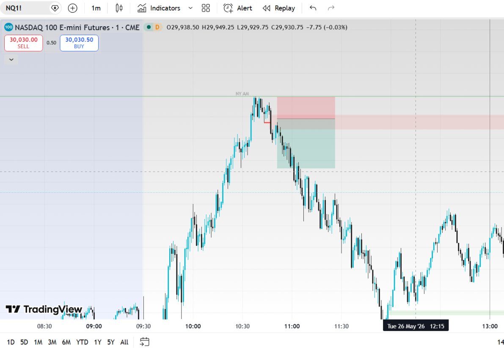
Task: Click the green market status dot
Action: [149, 27]
